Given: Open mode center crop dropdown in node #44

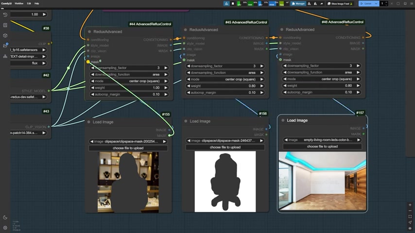Looking at the screenshot, I should tap(129, 81).
